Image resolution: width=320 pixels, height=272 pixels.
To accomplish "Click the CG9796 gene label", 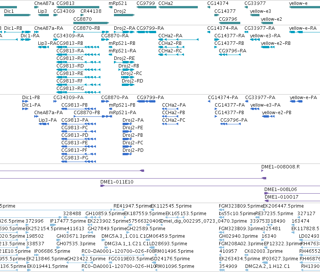I will click(x=228, y=19).
